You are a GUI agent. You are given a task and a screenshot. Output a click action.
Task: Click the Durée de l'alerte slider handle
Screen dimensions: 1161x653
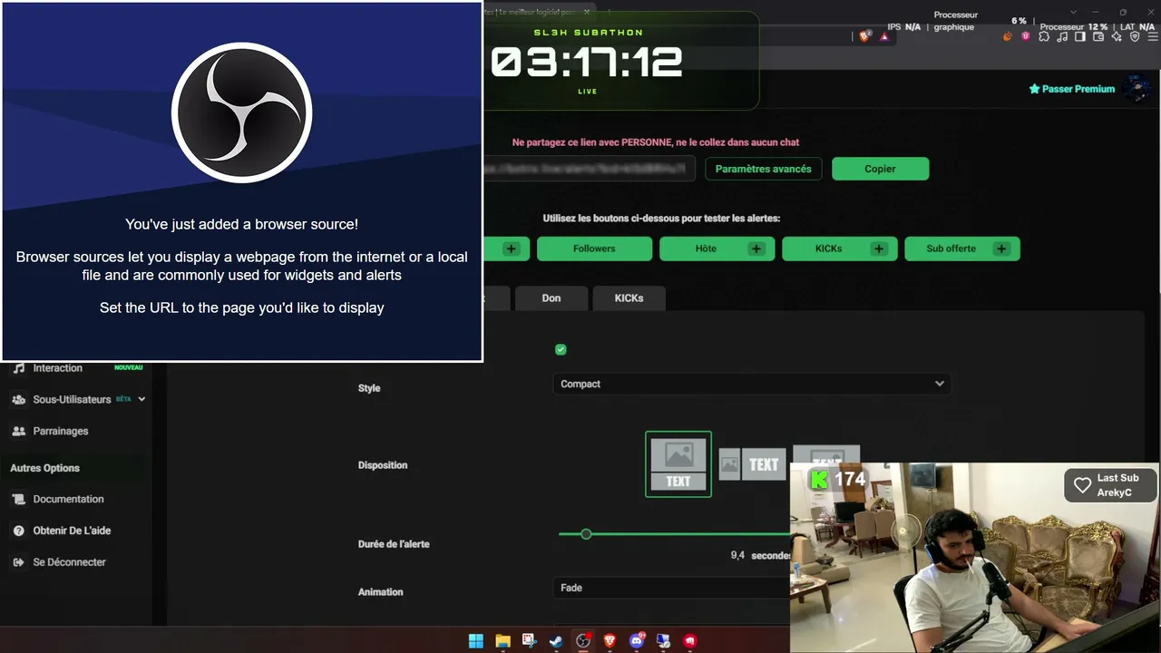586,534
